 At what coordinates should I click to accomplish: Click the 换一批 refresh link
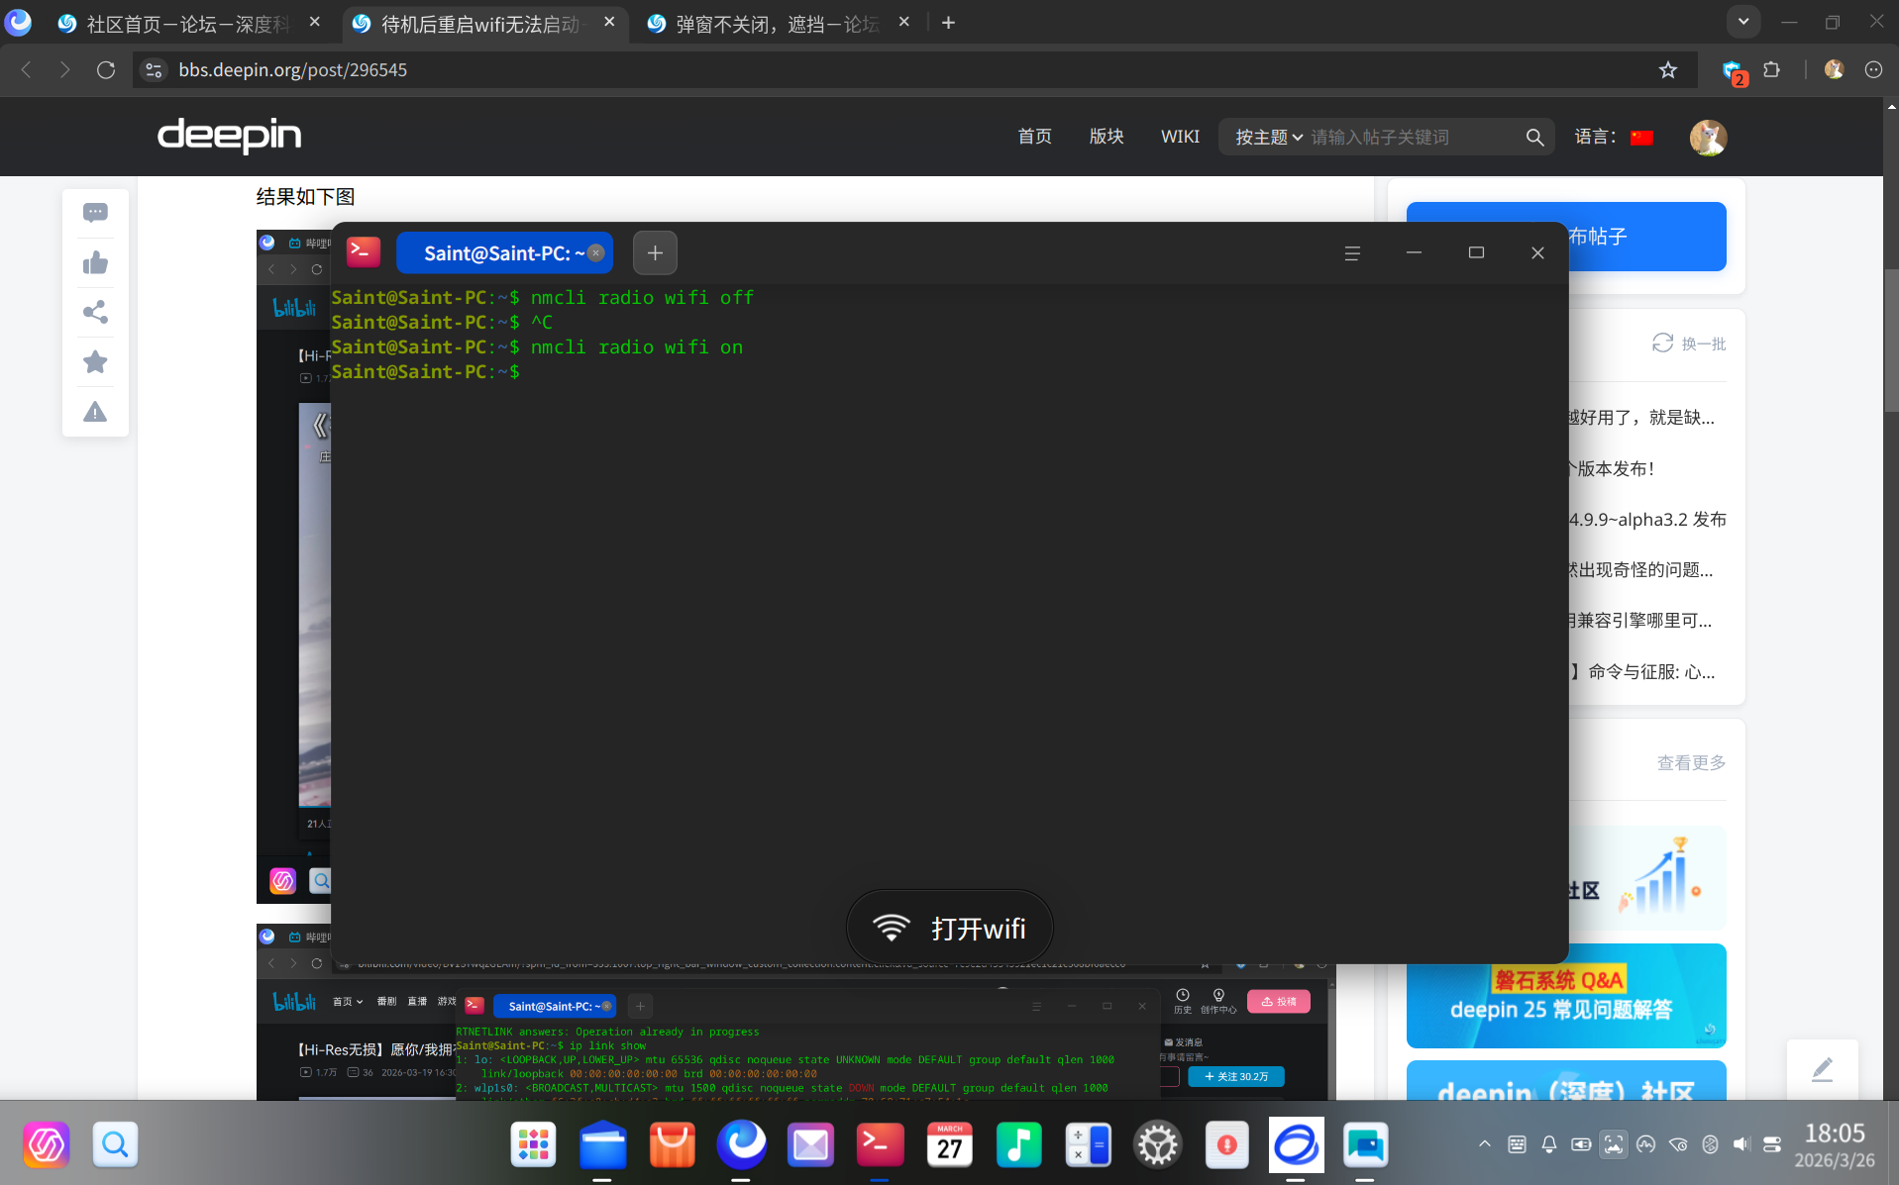(x=1689, y=344)
